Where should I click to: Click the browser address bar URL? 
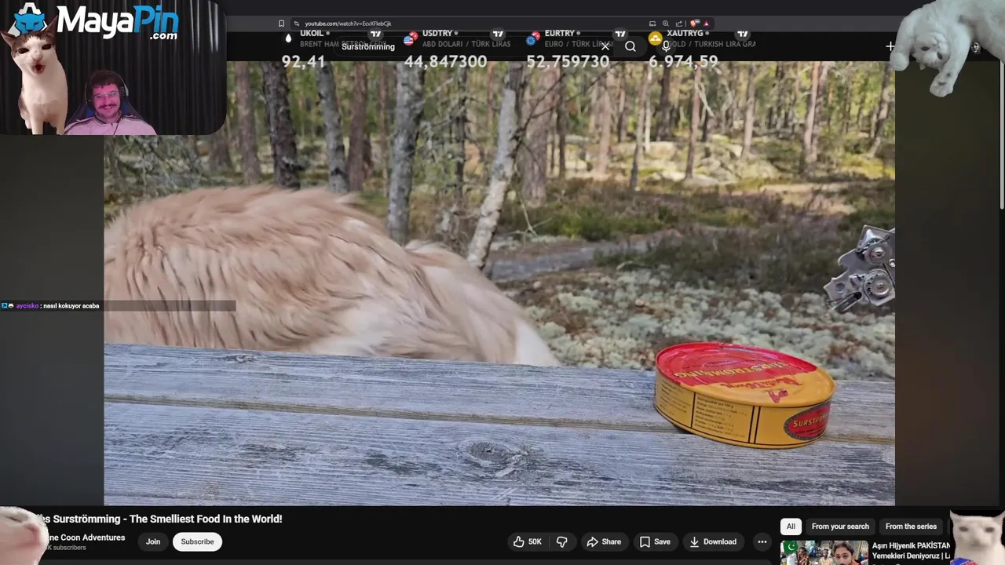coord(348,24)
